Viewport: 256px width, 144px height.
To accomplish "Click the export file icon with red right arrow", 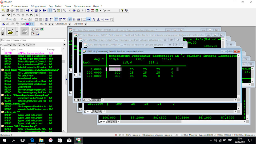I will point(33,34).
